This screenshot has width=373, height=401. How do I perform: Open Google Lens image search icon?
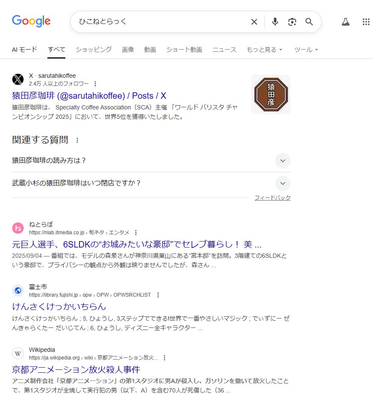(x=292, y=22)
